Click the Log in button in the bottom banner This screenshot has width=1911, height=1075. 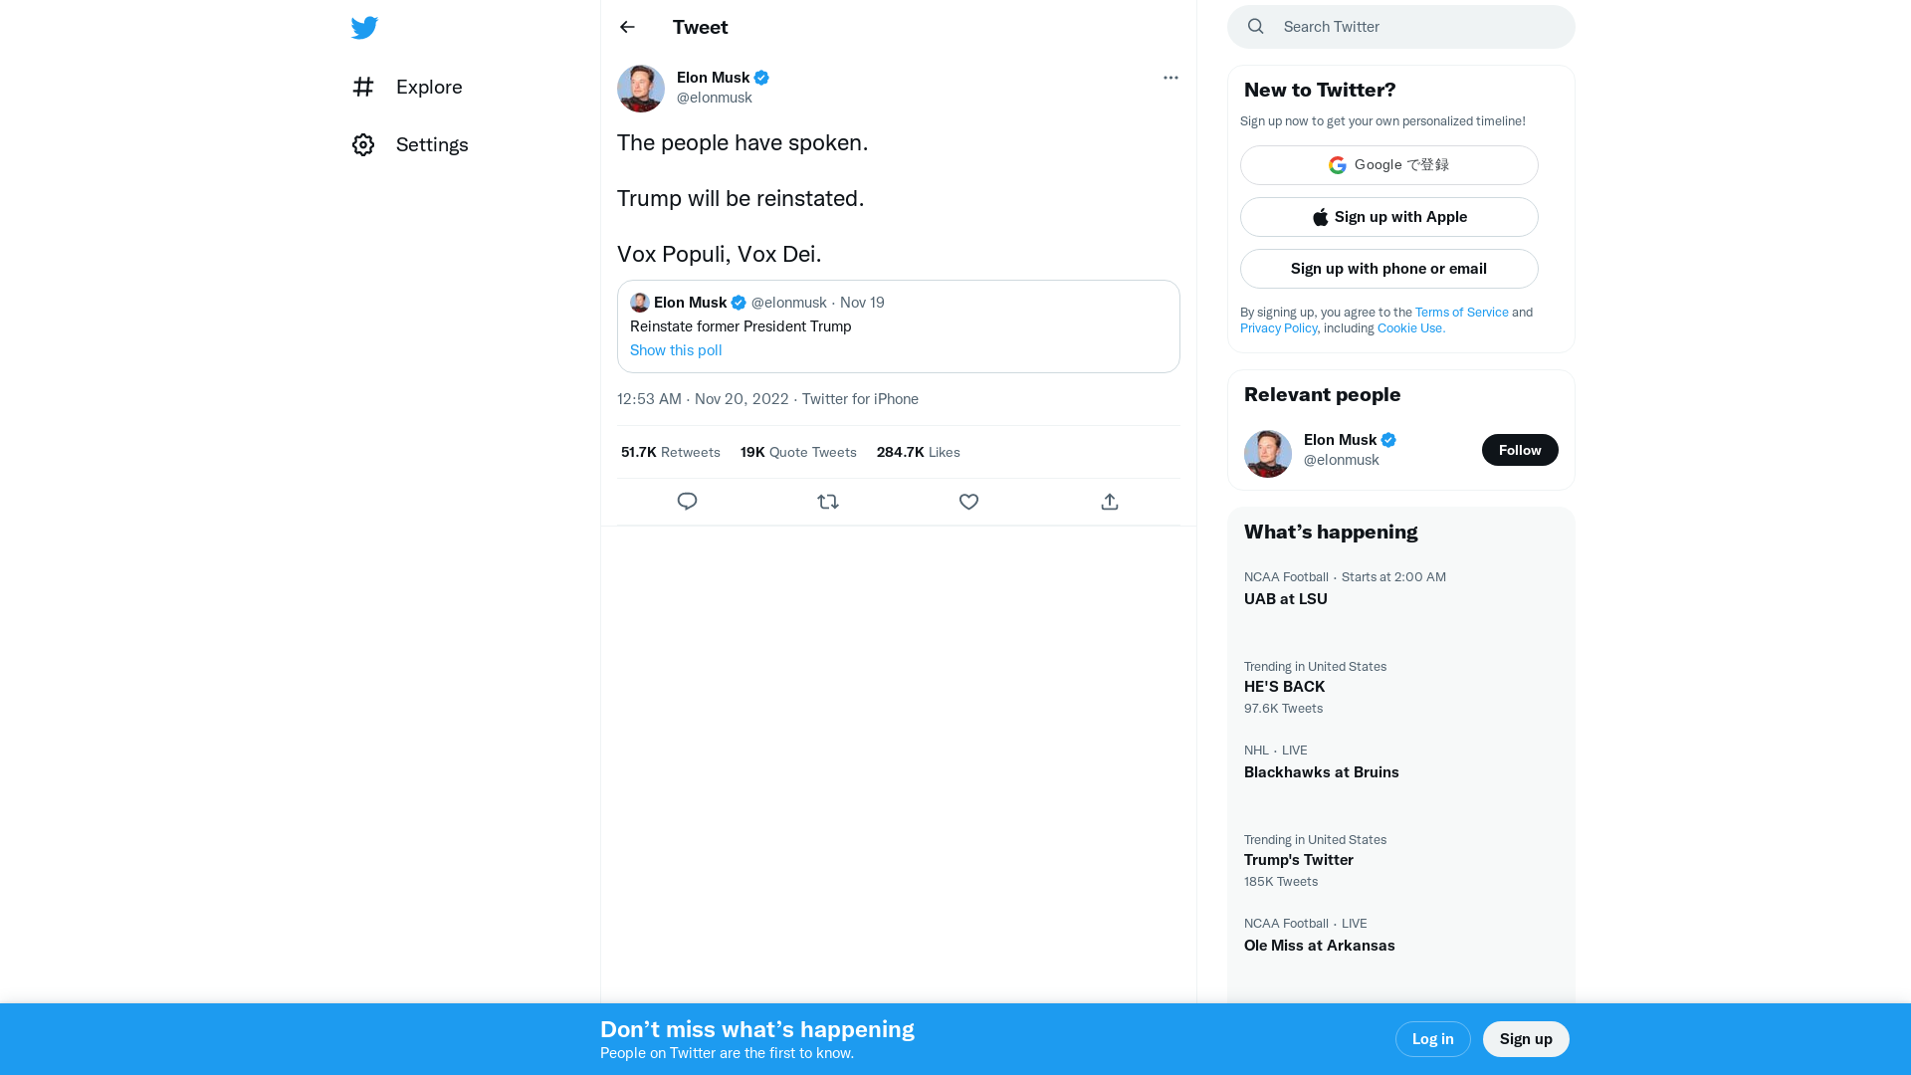1432,1039
